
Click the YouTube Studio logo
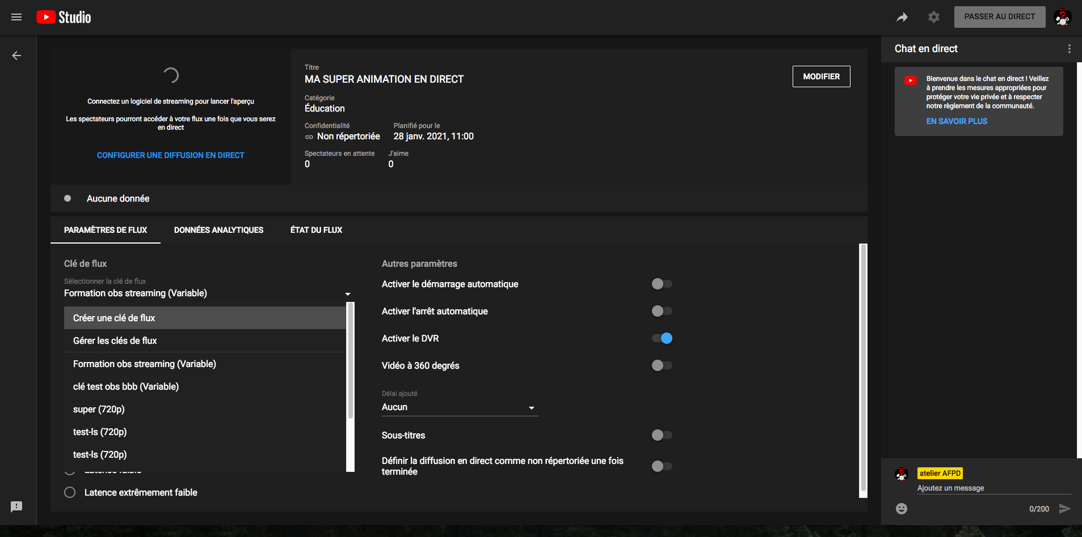click(64, 17)
